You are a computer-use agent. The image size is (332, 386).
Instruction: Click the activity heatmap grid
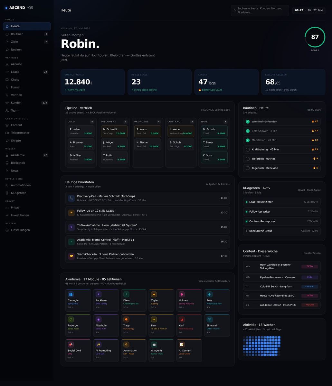coord(262,346)
